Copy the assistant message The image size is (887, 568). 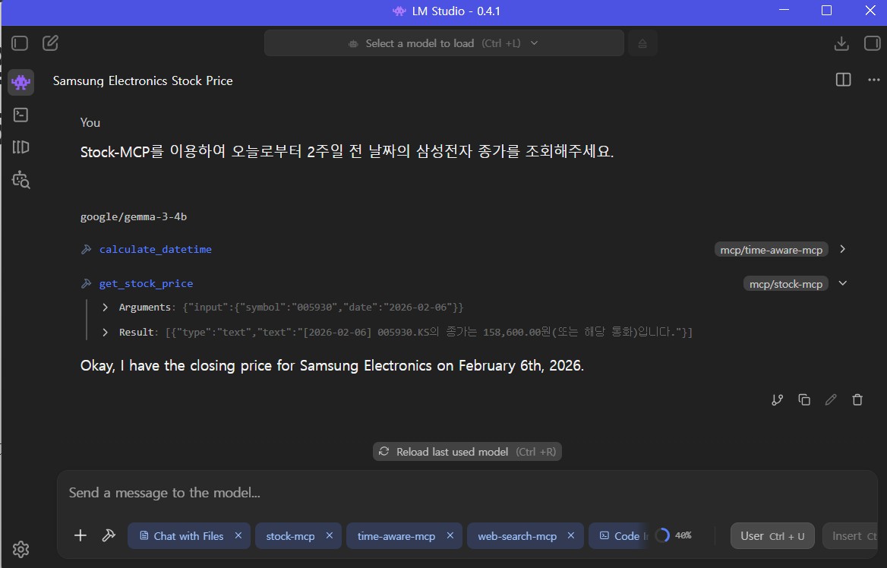(x=803, y=400)
